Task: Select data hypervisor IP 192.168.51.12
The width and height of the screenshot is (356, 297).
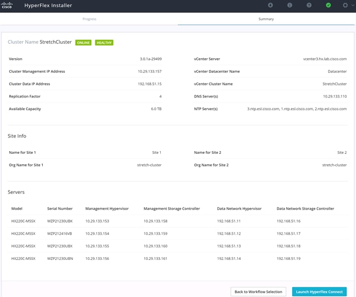Action: (x=229, y=234)
